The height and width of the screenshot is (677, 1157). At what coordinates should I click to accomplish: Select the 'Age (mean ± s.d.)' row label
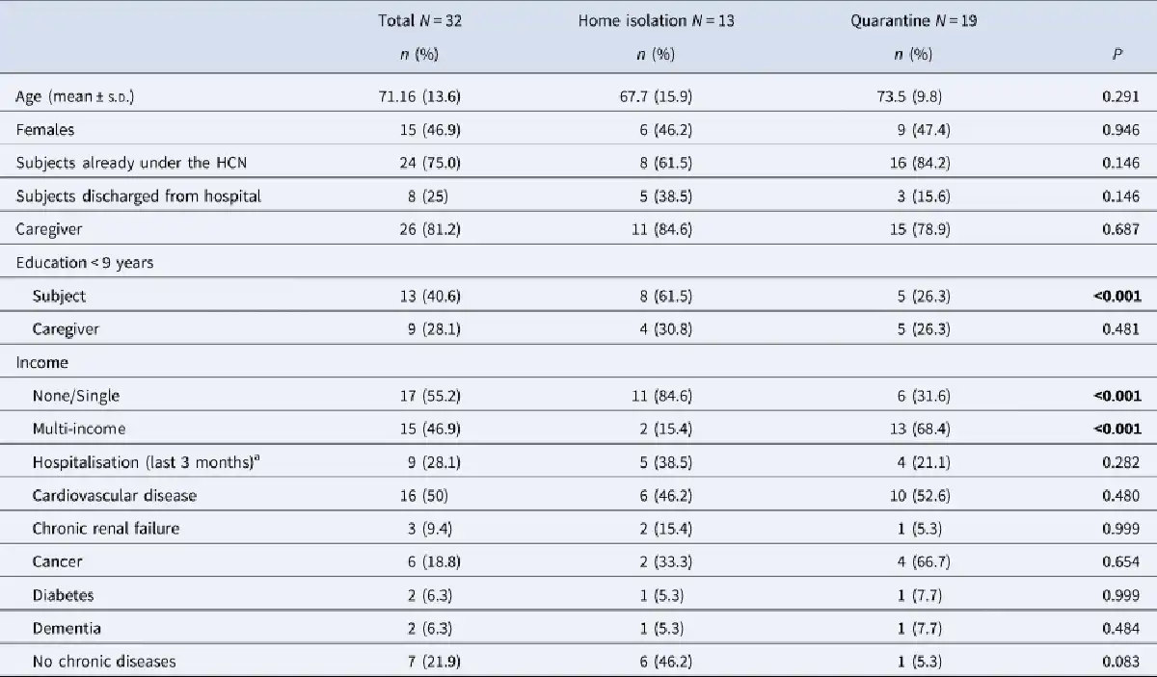(x=74, y=96)
